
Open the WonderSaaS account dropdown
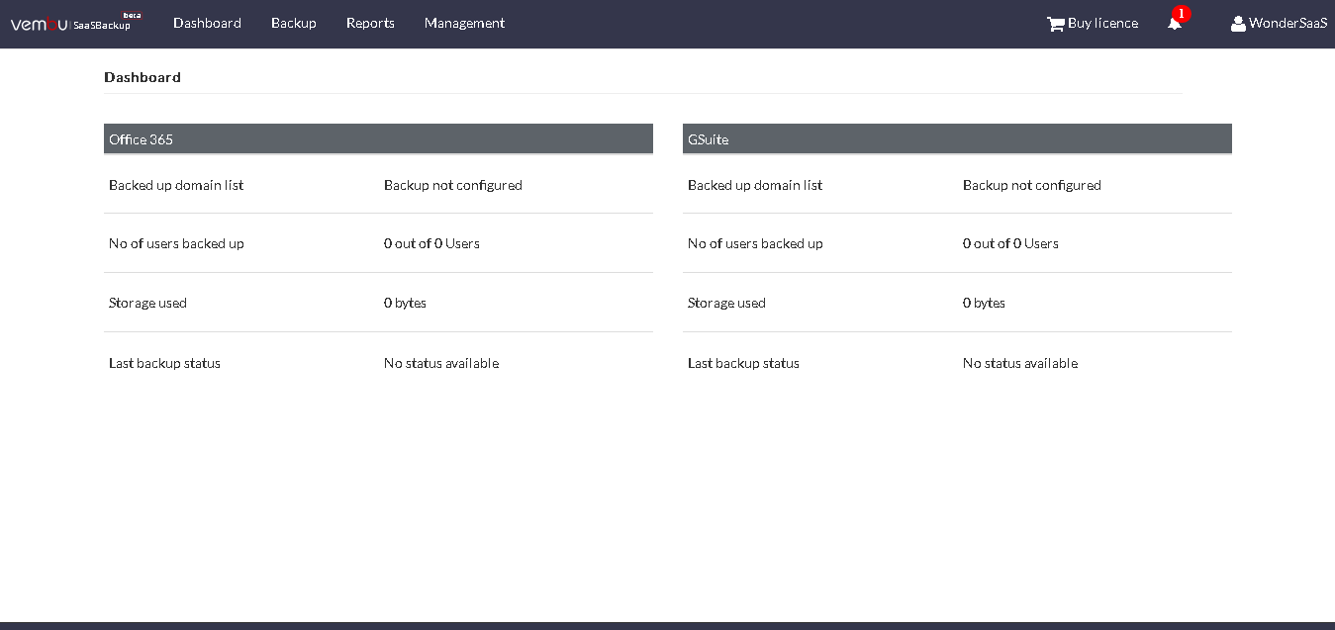(1287, 23)
